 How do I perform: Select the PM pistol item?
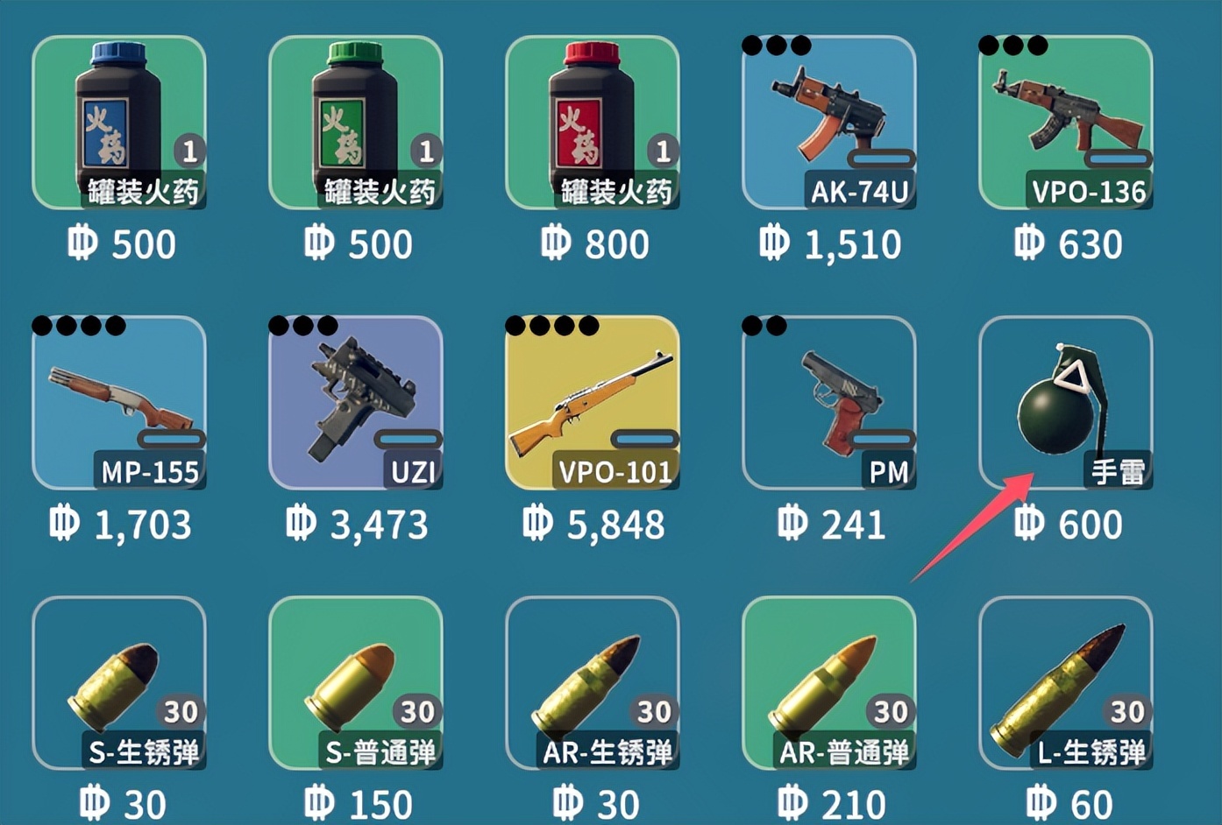[x=829, y=403]
